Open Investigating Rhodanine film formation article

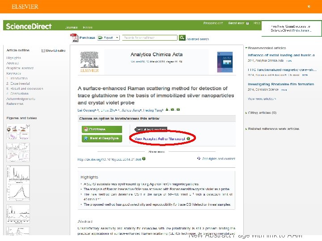281,84
